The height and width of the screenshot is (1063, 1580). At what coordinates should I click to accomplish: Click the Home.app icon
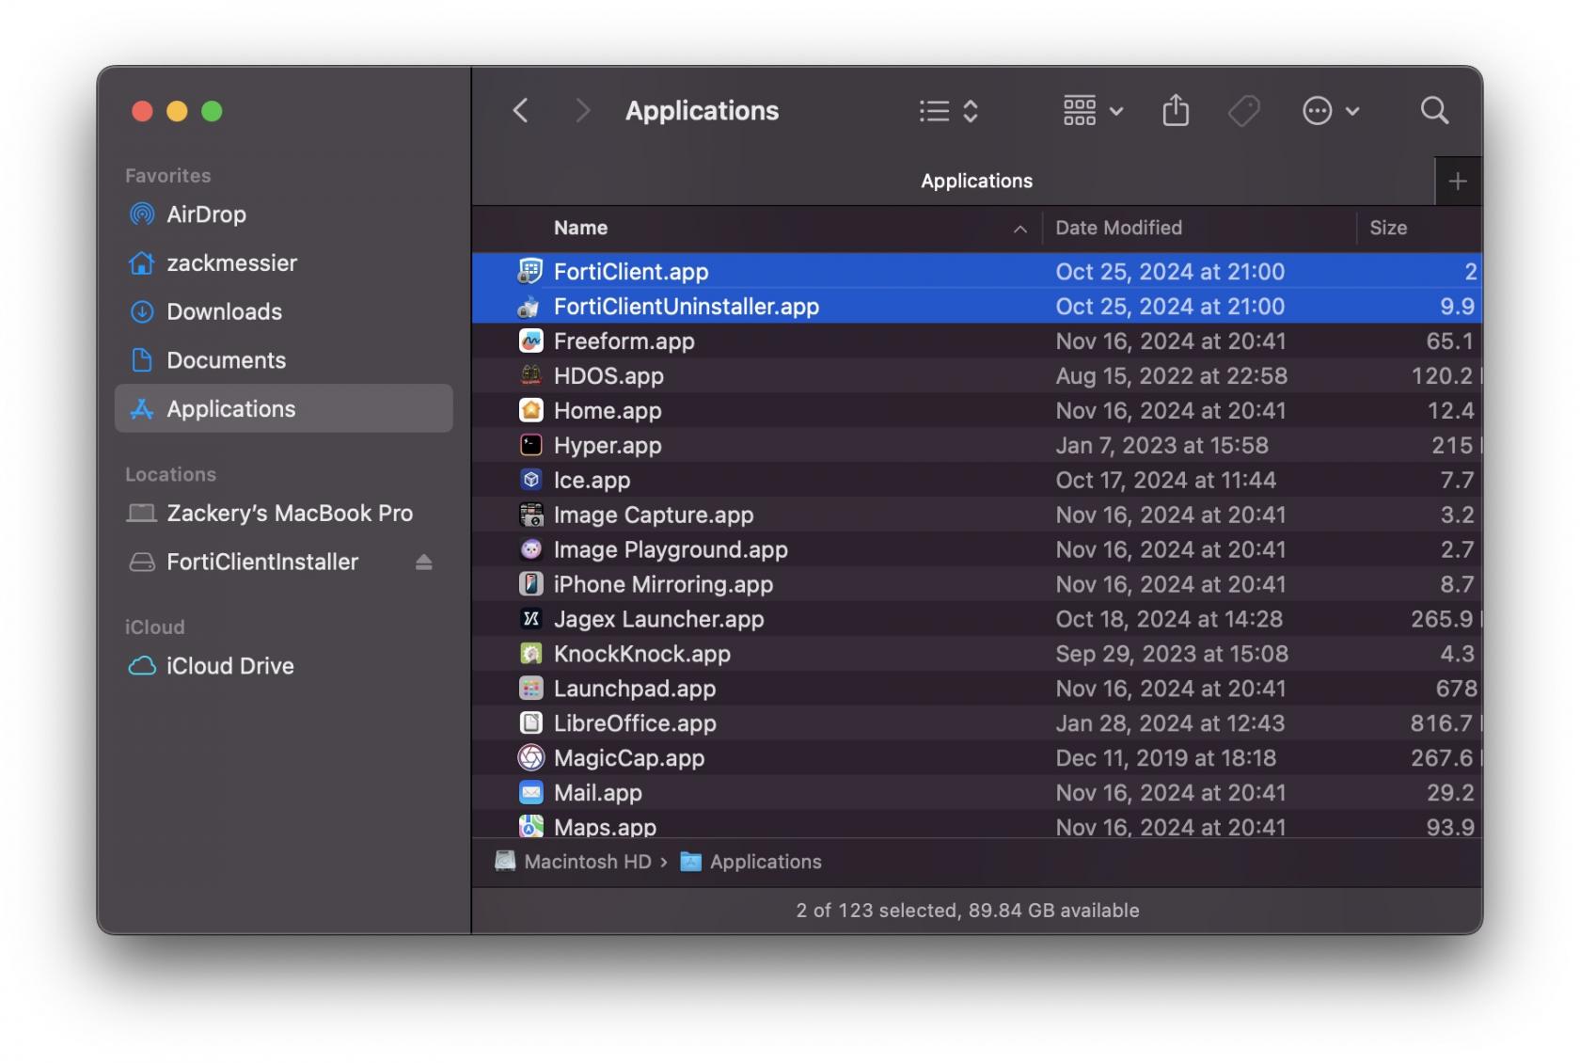pyautogui.click(x=530, y=411)
